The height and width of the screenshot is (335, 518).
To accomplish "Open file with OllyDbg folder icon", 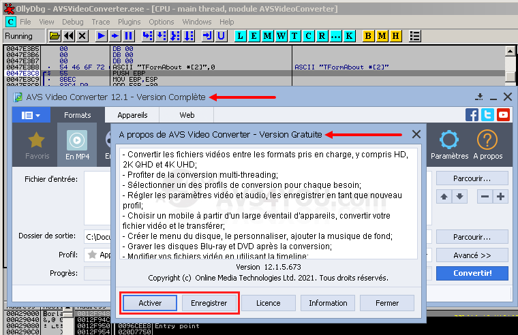I will (55, 35).
